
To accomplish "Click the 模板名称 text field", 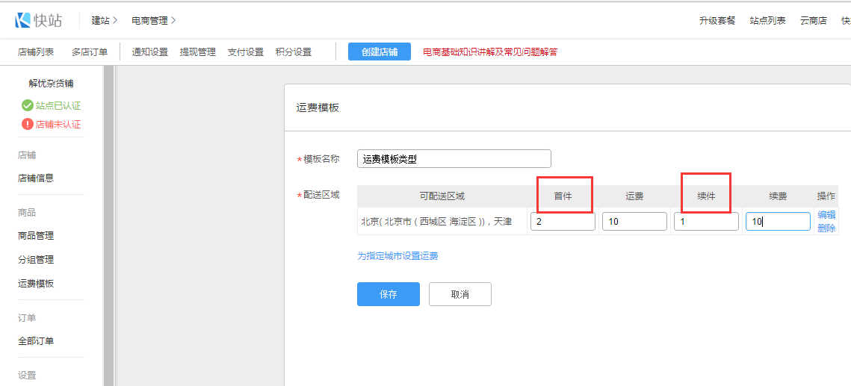I will tap(454, 158).
